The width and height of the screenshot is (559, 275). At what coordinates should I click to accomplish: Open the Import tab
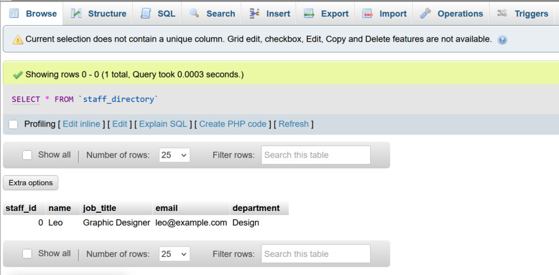coord(384,14)
